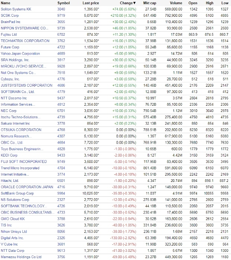Screen dimensions: 231x260
Task: Open SRA Holdings, Inc. link
Action: tap(15, 60)
